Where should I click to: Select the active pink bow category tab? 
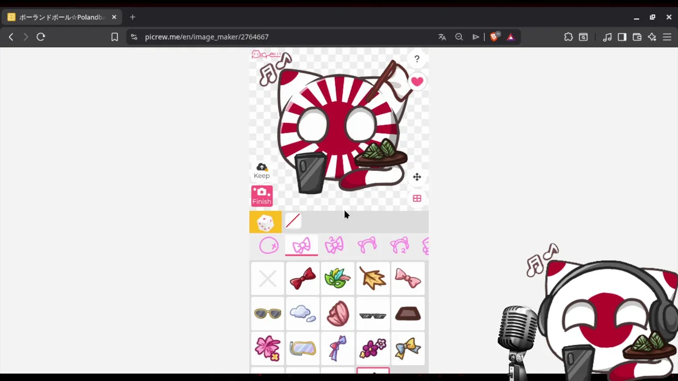(301, 246)
